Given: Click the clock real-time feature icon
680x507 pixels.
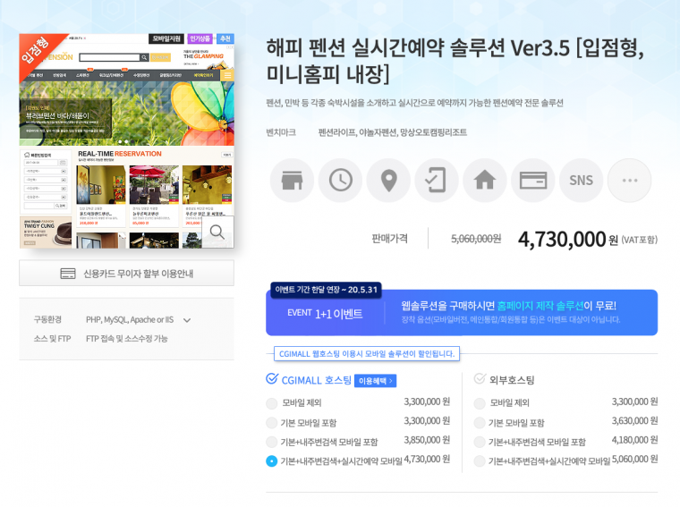Looking at the screenshot, I should [x=340, y=181].
